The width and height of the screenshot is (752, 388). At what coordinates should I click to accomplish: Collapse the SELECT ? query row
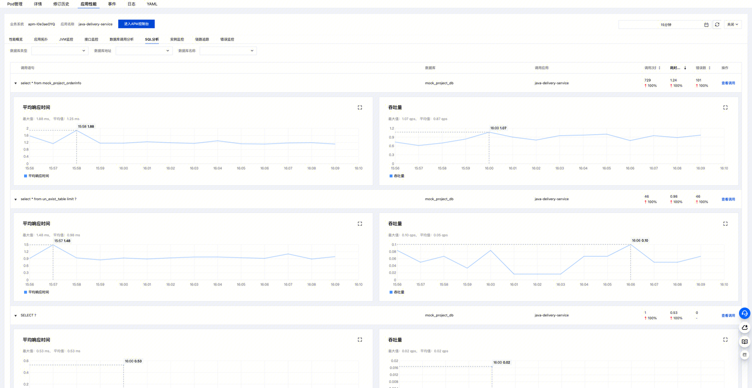pyautogui.click(x=16, y=316)
